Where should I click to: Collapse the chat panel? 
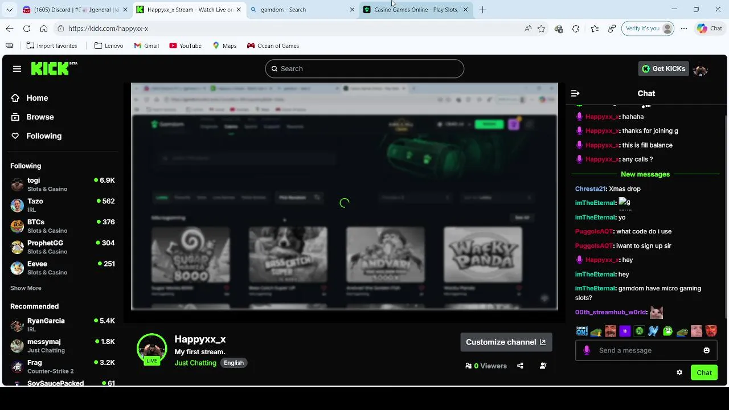coord(575,93)
